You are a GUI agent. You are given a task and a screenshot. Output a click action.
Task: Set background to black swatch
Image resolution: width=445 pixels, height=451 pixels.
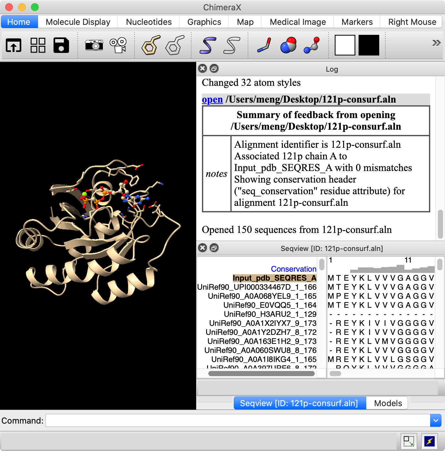[369, 45]
